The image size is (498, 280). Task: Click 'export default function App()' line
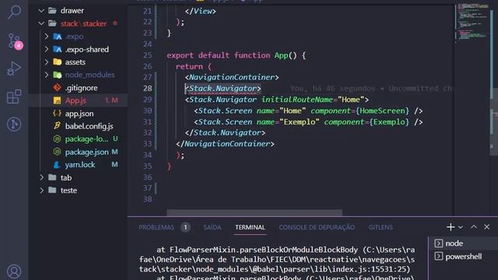236,55
